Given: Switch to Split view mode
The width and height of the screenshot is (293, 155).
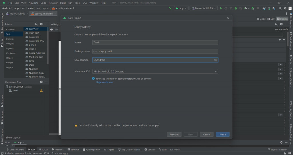Looking at the screenshot, I should click(x=271, y=19).
